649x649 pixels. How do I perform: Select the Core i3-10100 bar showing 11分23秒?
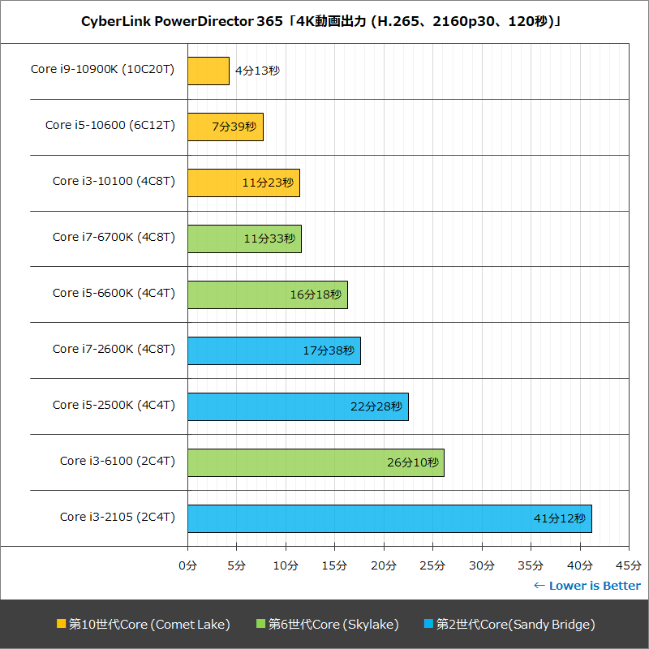coord(243,183)
